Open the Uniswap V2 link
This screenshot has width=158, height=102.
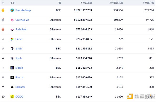[x=22, y=20]
